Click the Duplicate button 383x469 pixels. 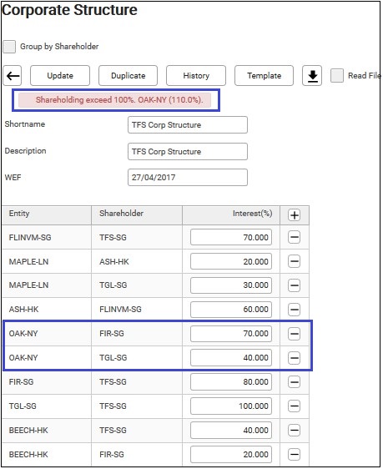point(129,76)
